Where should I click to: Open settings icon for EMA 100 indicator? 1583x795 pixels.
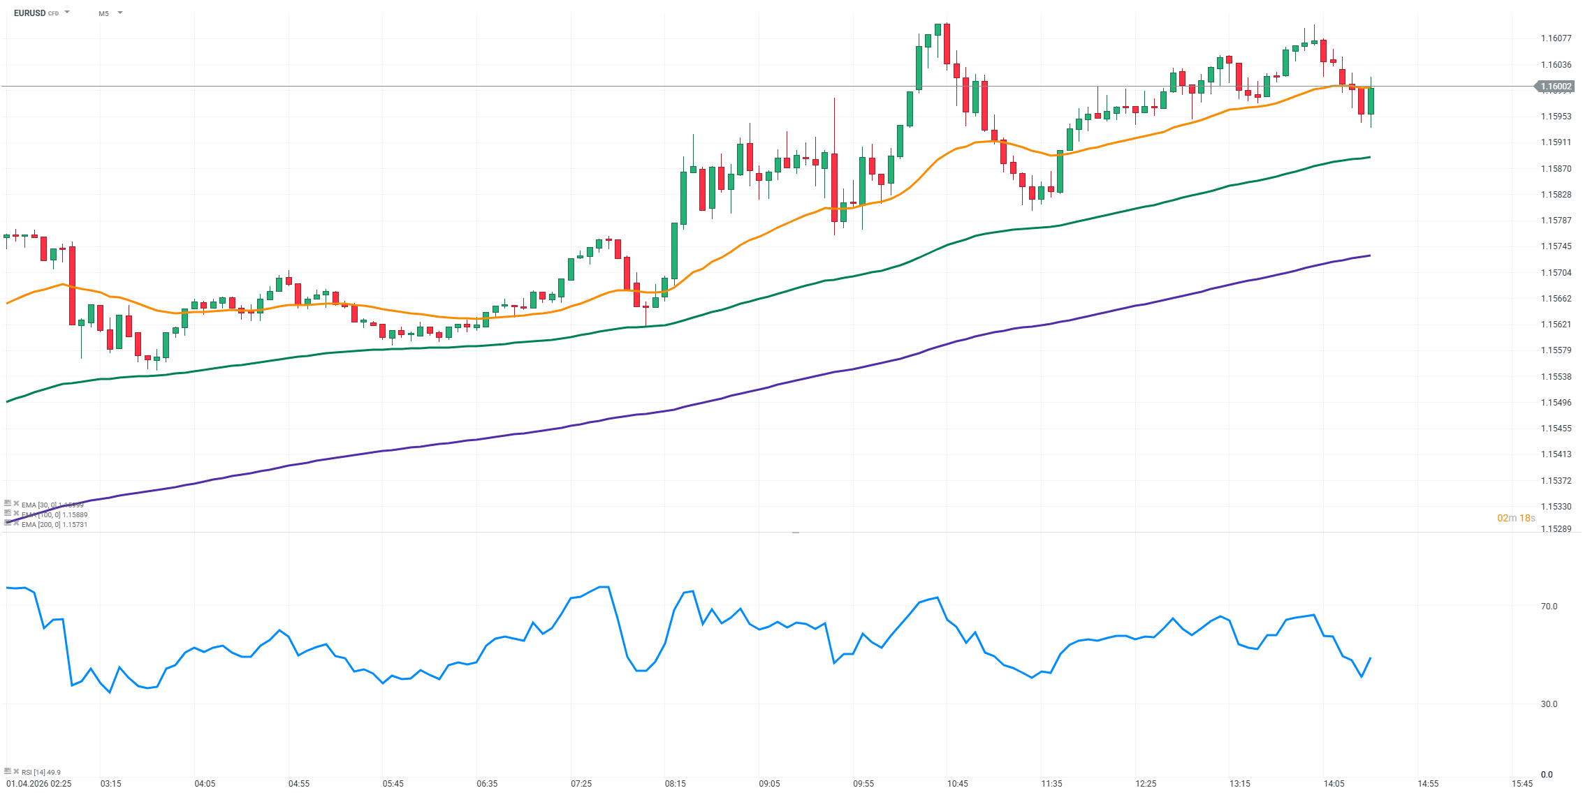8,513
